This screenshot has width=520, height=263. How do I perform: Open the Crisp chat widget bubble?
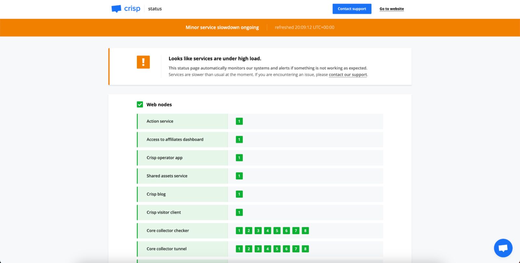pos(503,248)
